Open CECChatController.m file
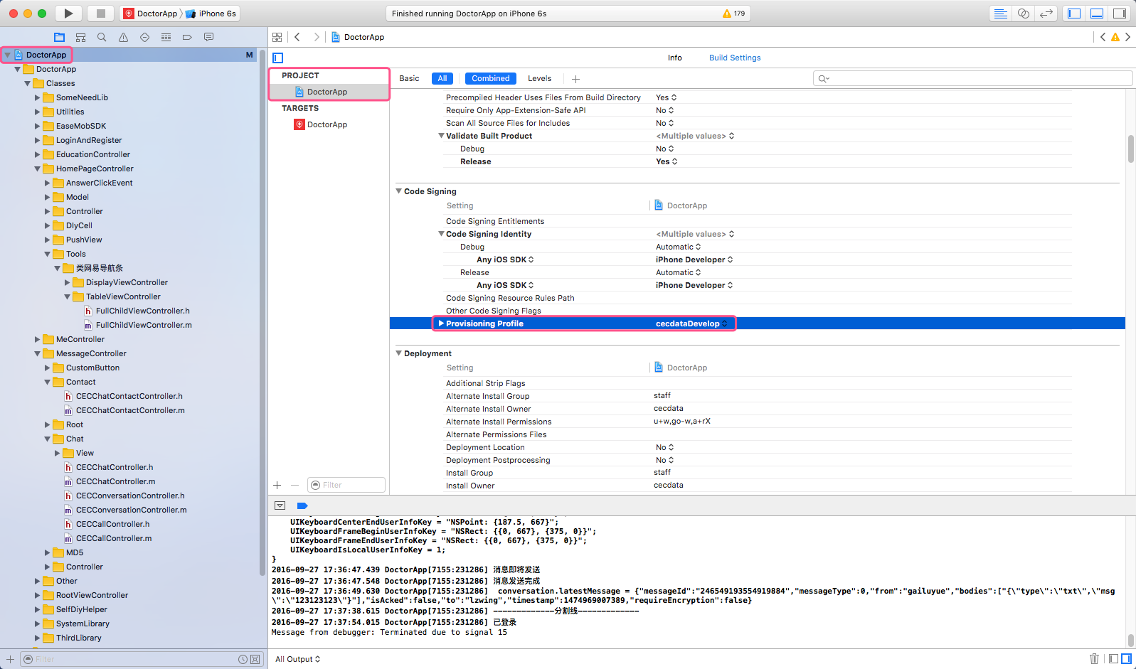The height and width of the screenshot is (669, 1136). (115, 481)
